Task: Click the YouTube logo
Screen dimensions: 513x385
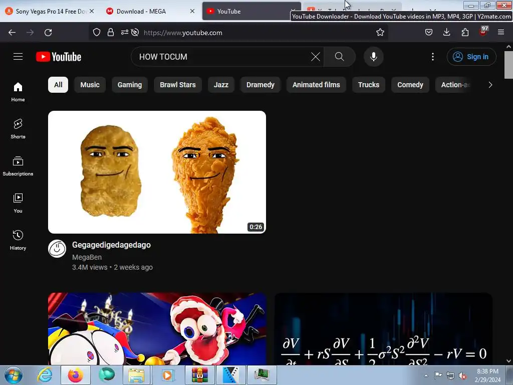Action: click(x=59, y=57)
